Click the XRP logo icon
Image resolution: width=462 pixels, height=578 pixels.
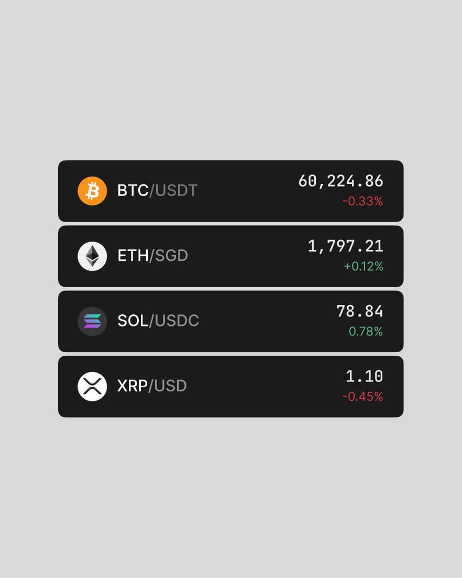92,387
